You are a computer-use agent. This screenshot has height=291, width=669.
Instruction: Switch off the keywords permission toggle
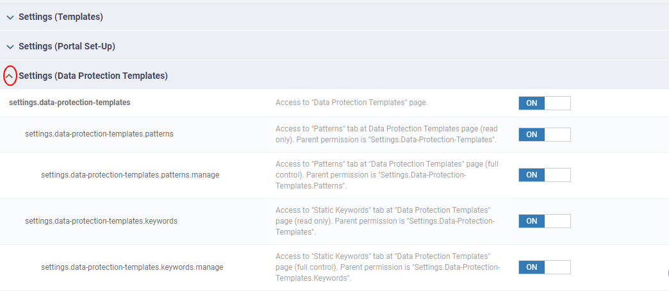pyautogui.click(x=545, y=221)
